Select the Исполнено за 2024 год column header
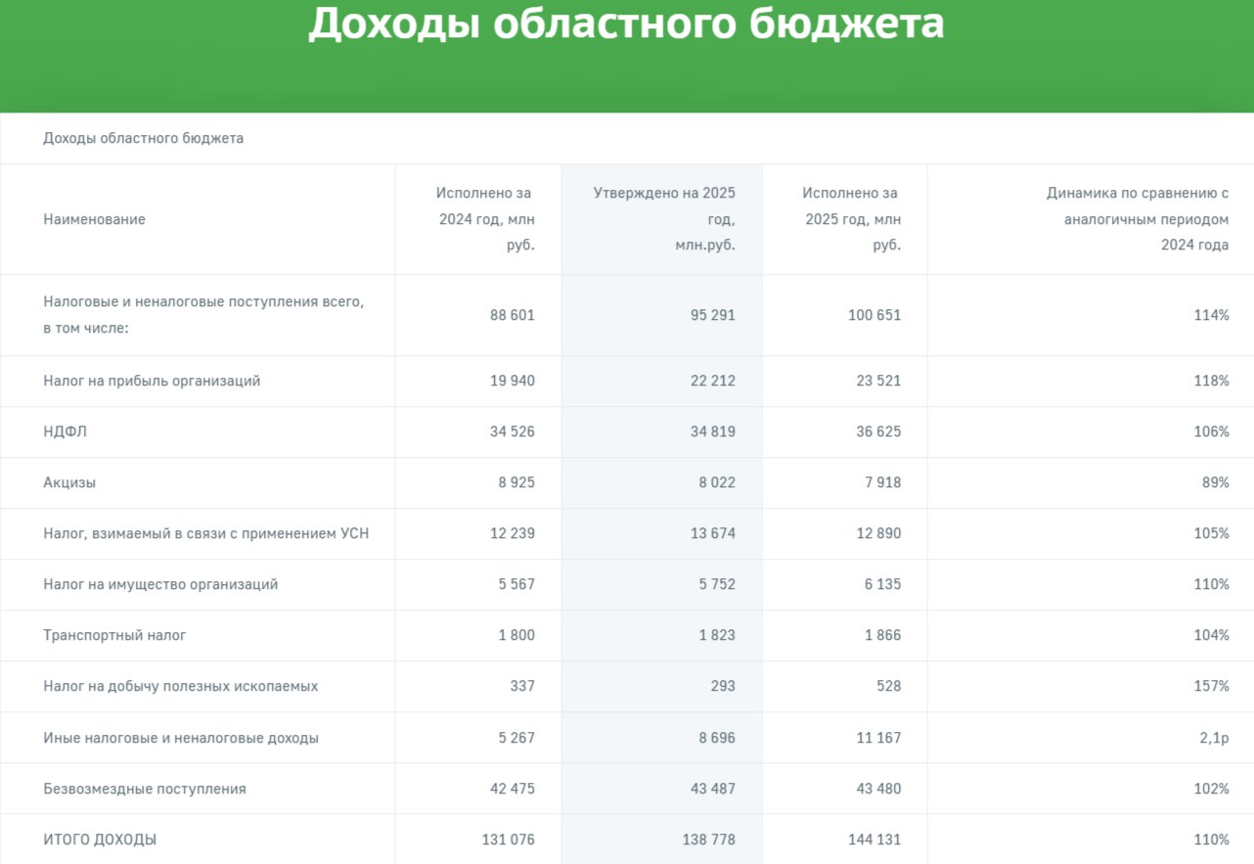1254x864 pixels. tap(485, 219)
